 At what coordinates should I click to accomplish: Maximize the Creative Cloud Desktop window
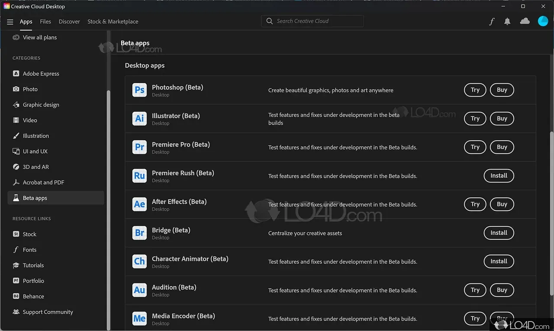[x=523, y=6]
